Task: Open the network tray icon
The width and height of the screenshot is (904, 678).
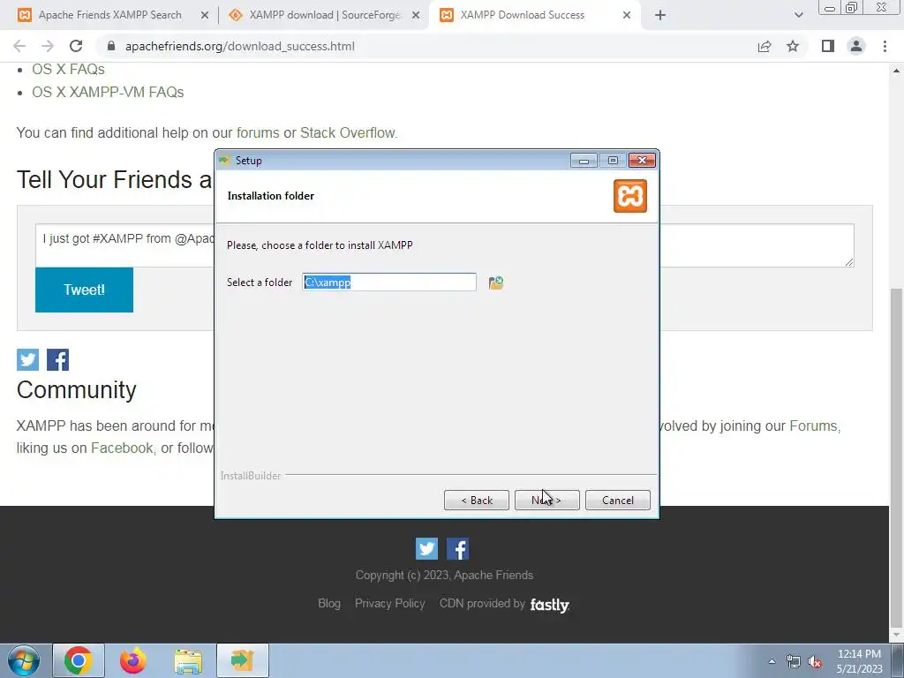Action: pyautogui.click(x=794, y=661)
